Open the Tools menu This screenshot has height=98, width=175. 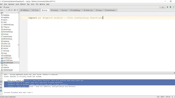pos(33,4)
